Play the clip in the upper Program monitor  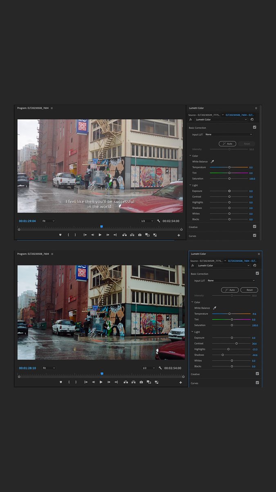click(100, 235)
